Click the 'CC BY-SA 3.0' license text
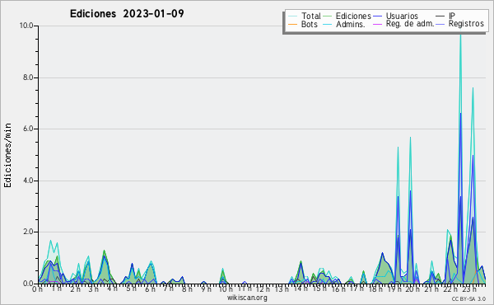The height and width of the screenshot is (305, 494). 468,298
